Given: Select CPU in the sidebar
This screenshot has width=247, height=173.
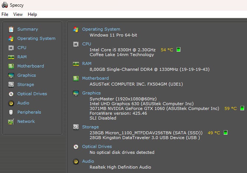Looking at the screenshot, I should point(22,48).
